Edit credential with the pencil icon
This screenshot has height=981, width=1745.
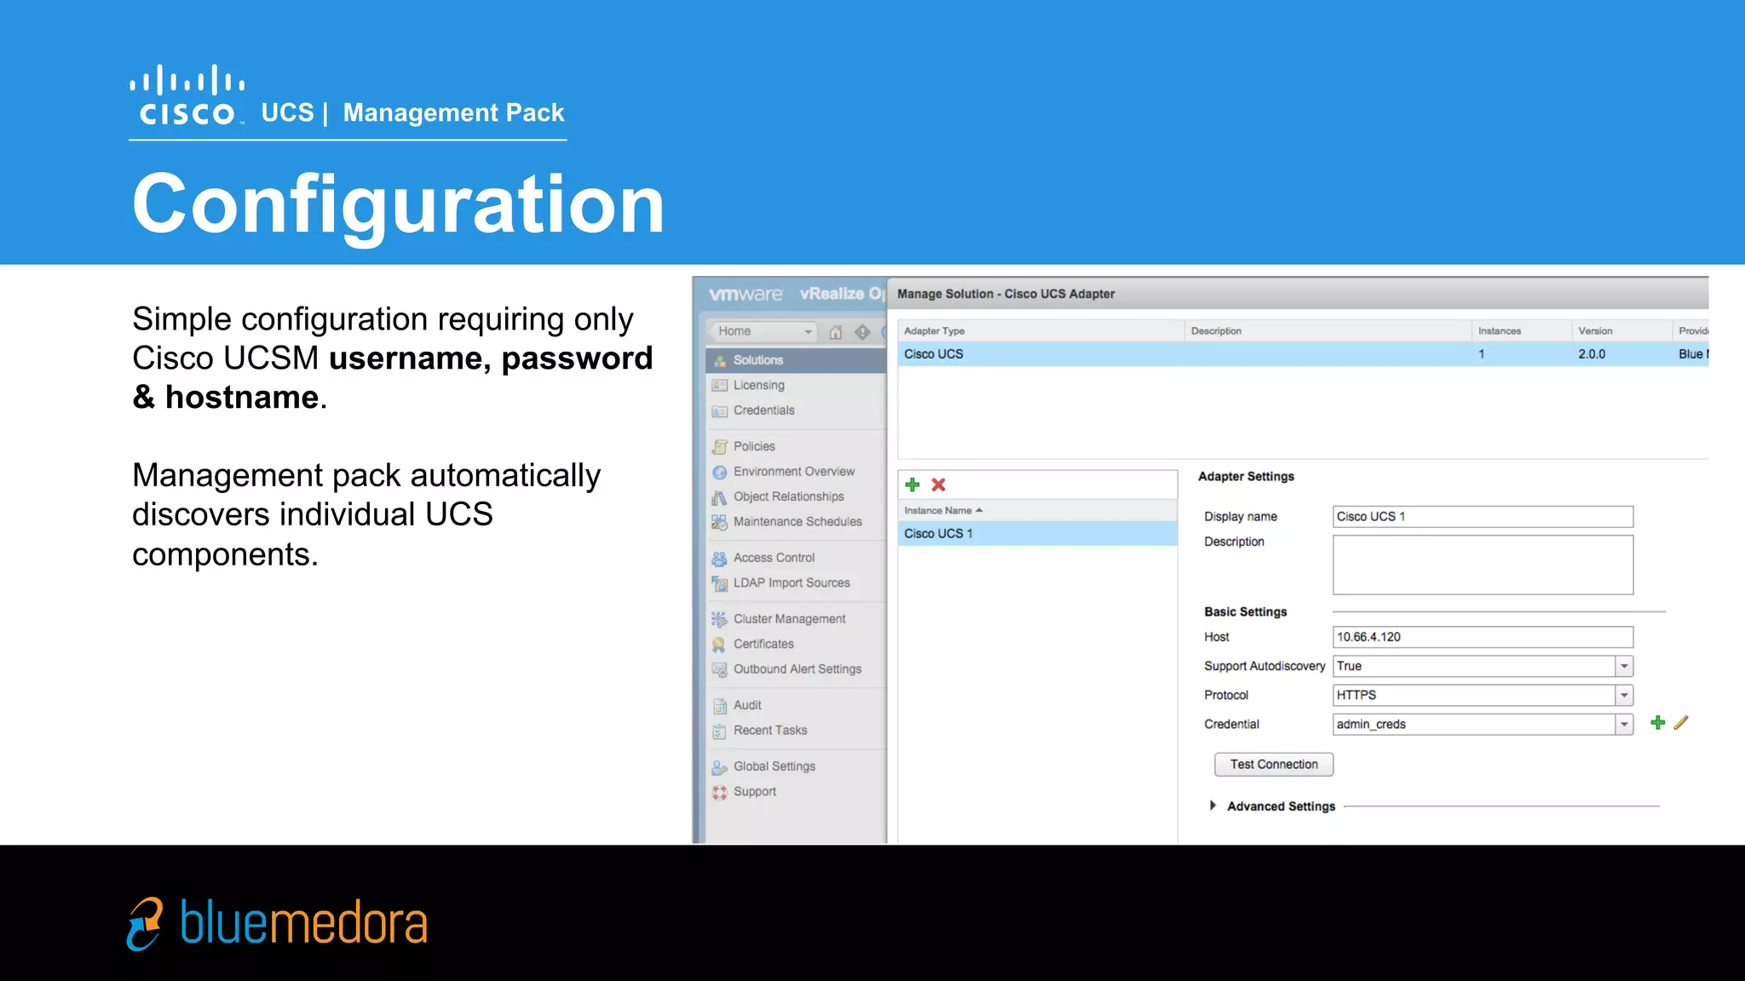pyautogui.click(x=1681, y=723)
